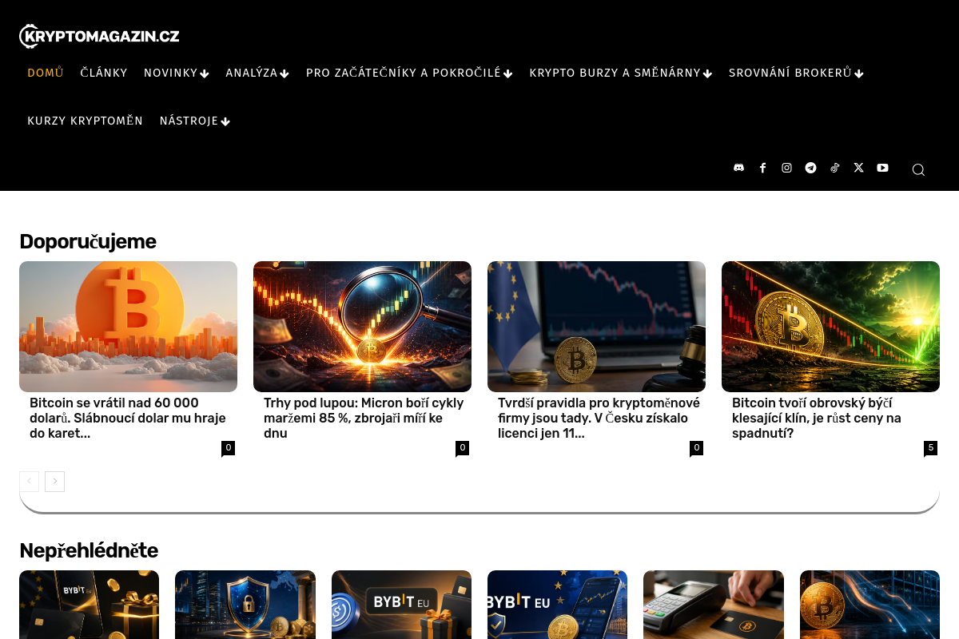The width and height of the screenshot is (959, 639).
Task: Show next Doporučujeme carousel slide
Action: (54, 482)
